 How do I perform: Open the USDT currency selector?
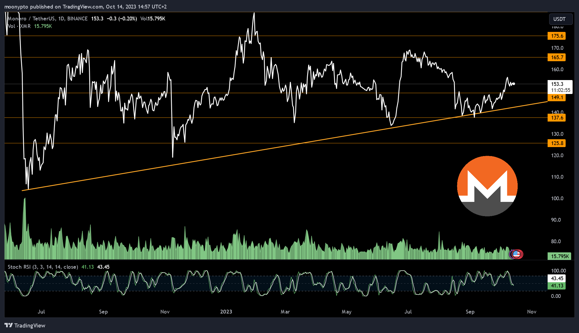point(561,19)
